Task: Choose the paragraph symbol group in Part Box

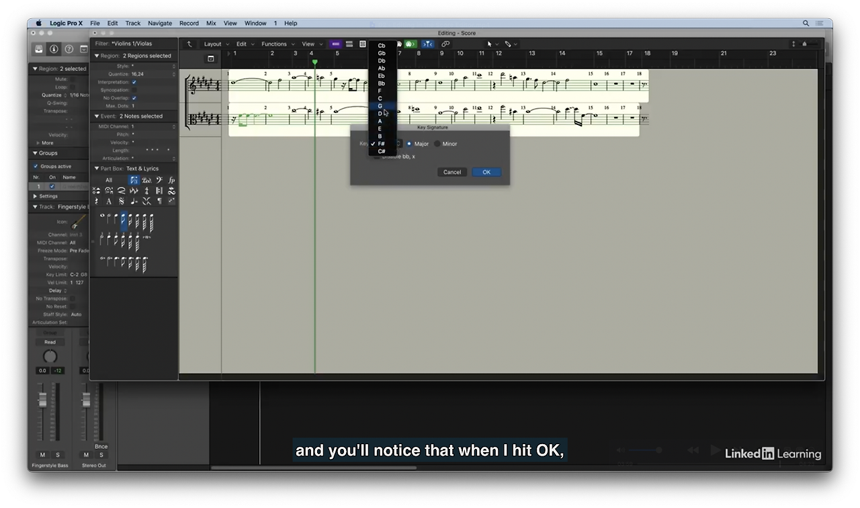Action: coord(159,201)
